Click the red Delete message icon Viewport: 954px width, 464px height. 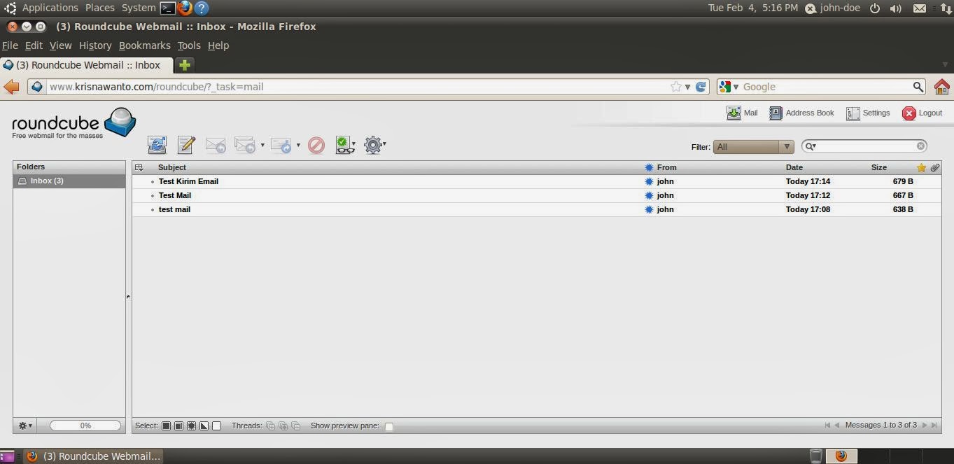316,145
